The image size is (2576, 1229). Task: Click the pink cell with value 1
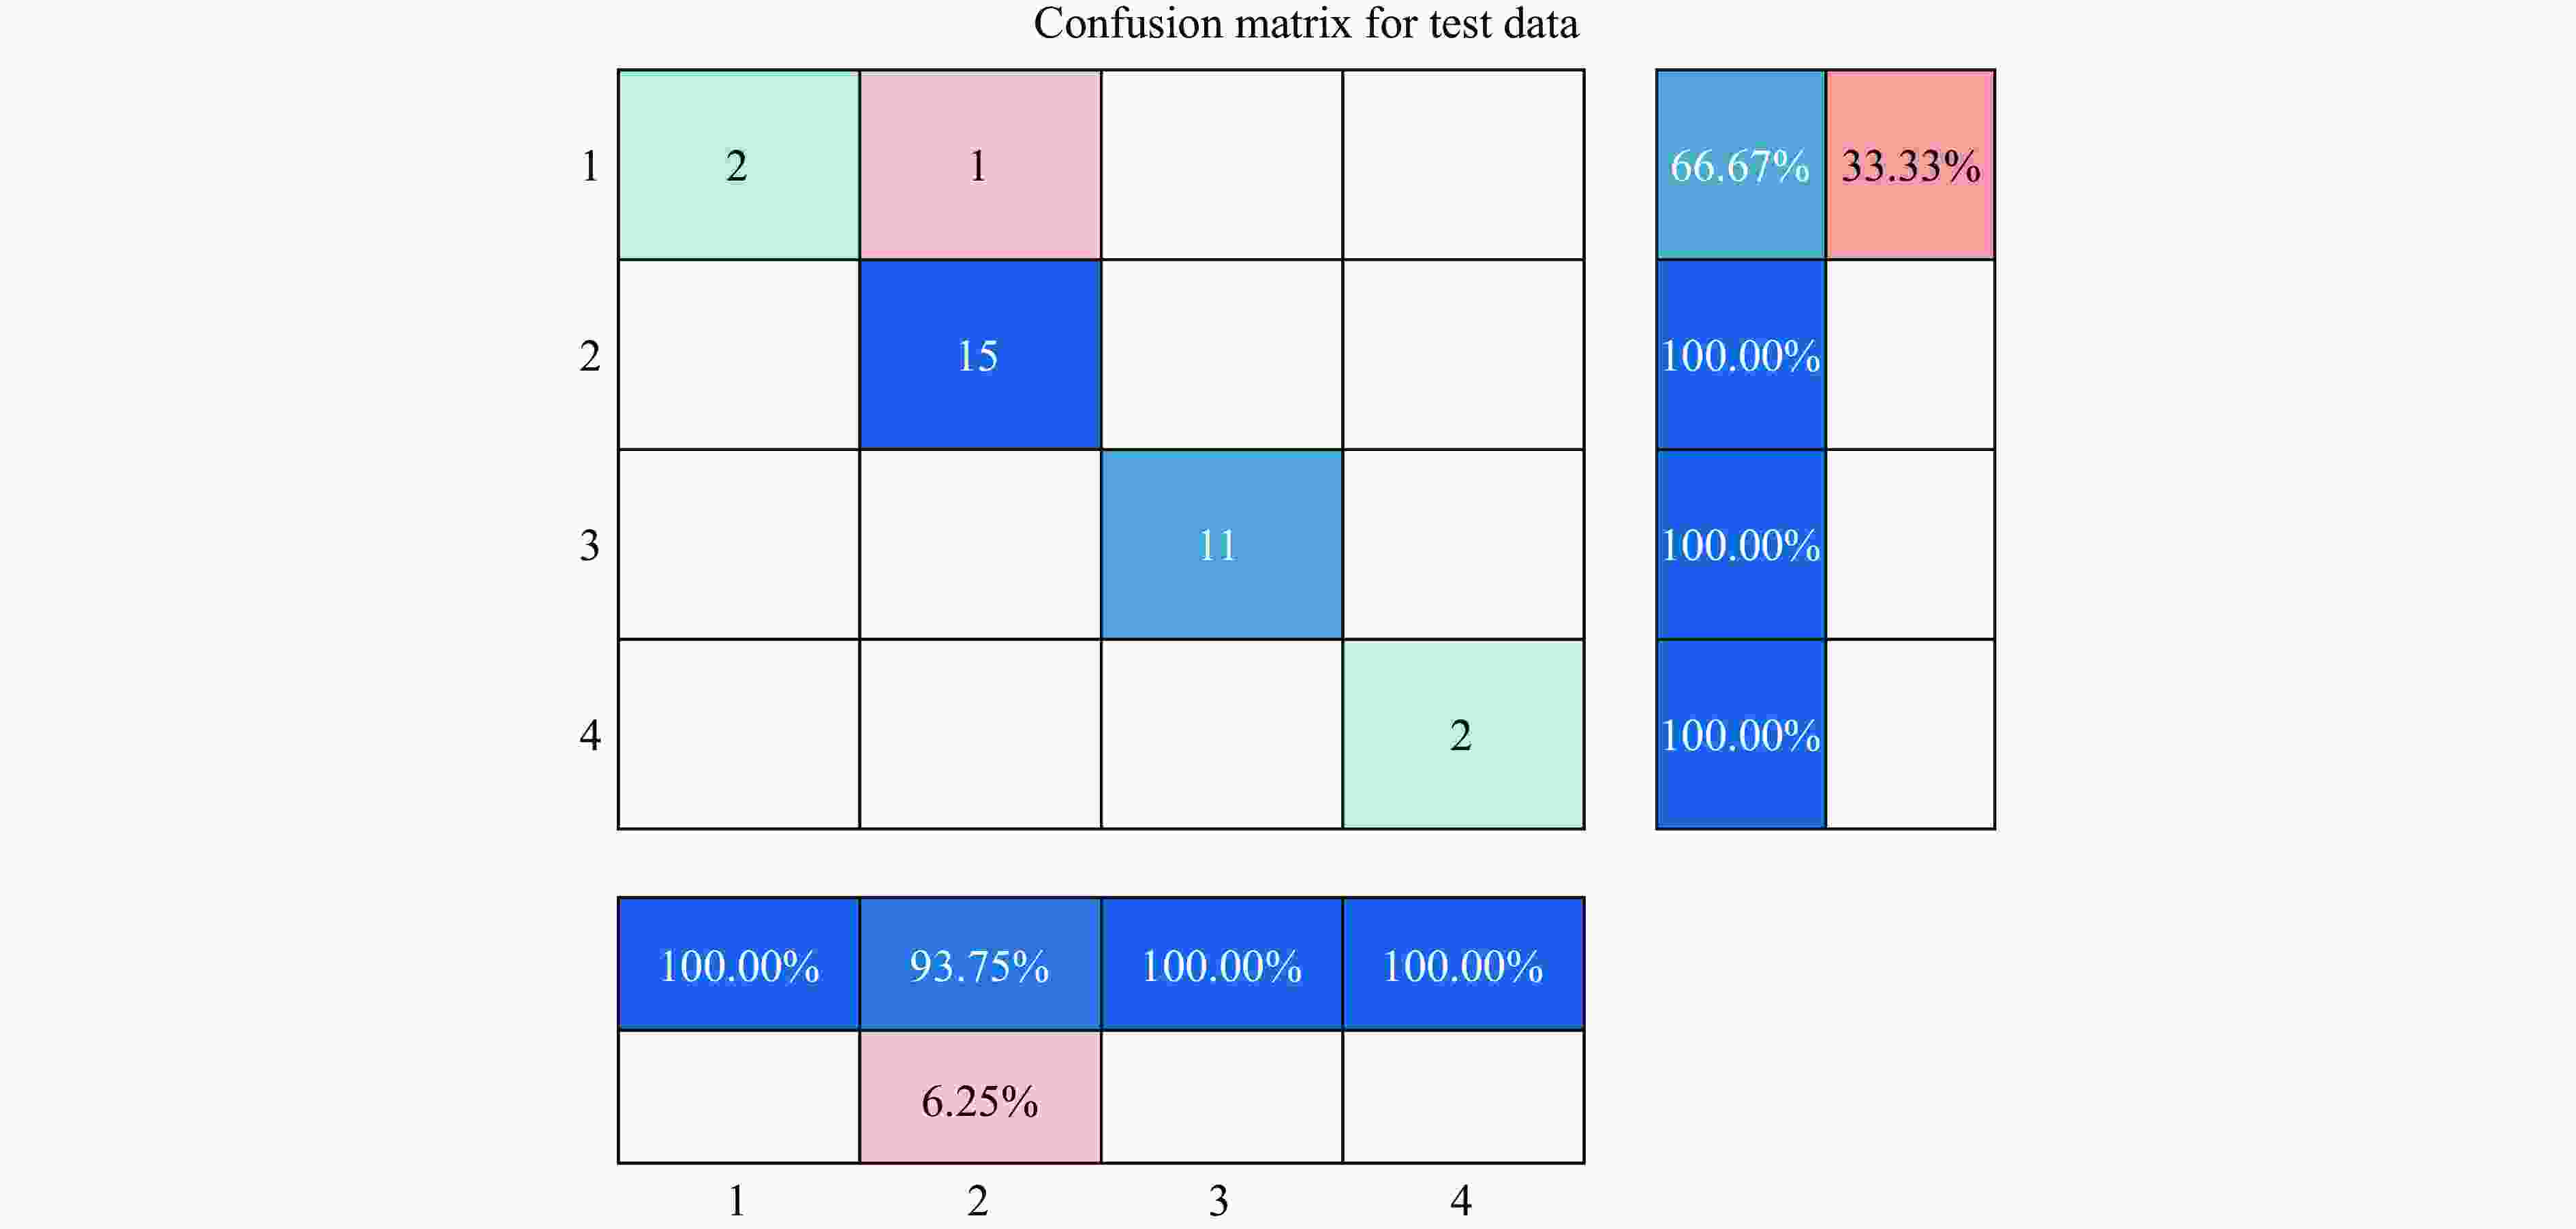click(979, 165)
